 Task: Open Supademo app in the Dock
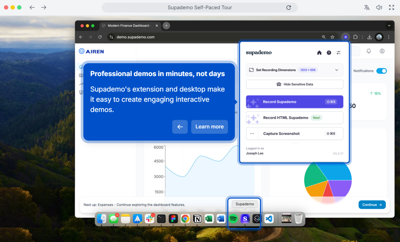point(245,219)
